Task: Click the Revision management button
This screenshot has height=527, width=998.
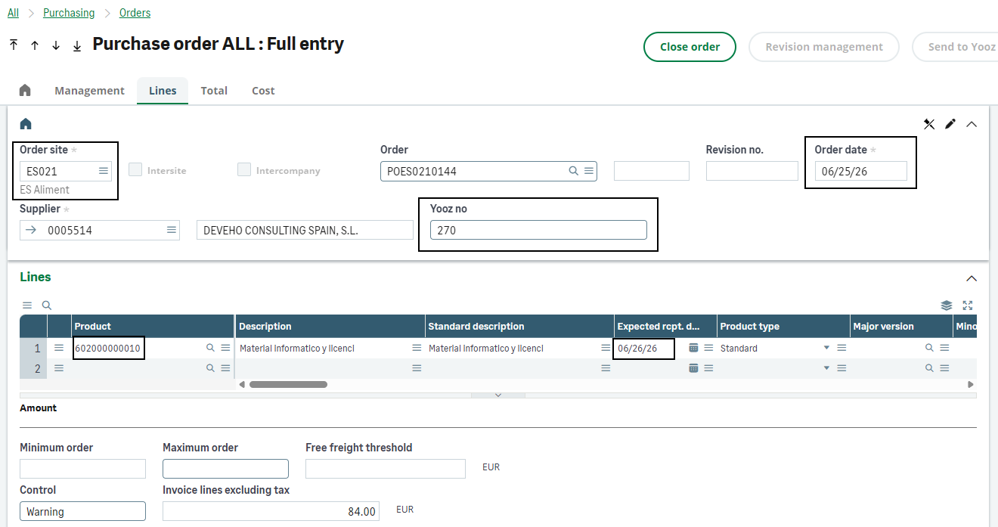Action: [824, 47]
